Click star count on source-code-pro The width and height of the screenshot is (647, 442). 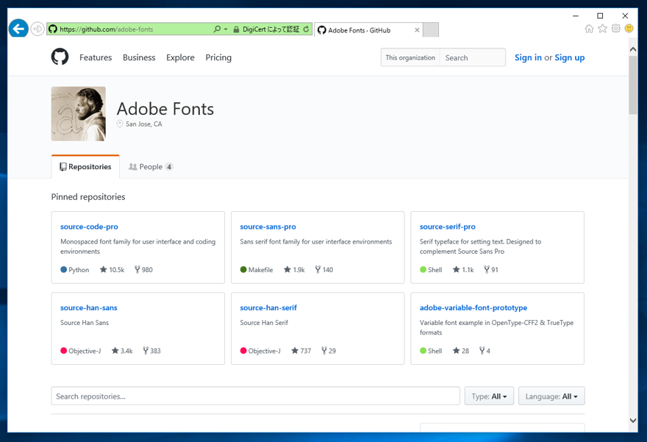click(x=112, y=270)
